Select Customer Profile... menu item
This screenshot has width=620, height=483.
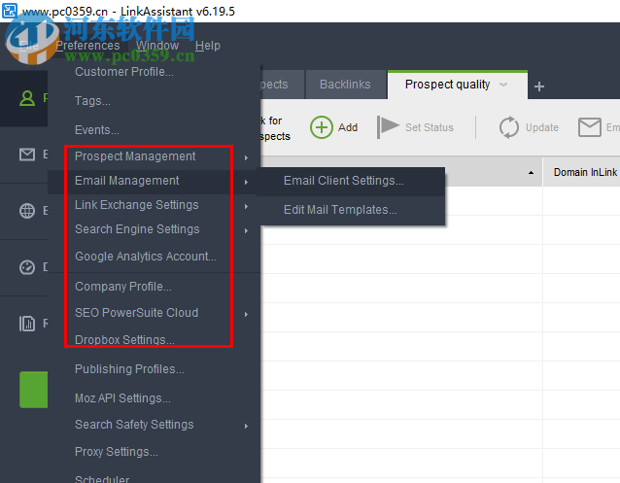[124, 72]
